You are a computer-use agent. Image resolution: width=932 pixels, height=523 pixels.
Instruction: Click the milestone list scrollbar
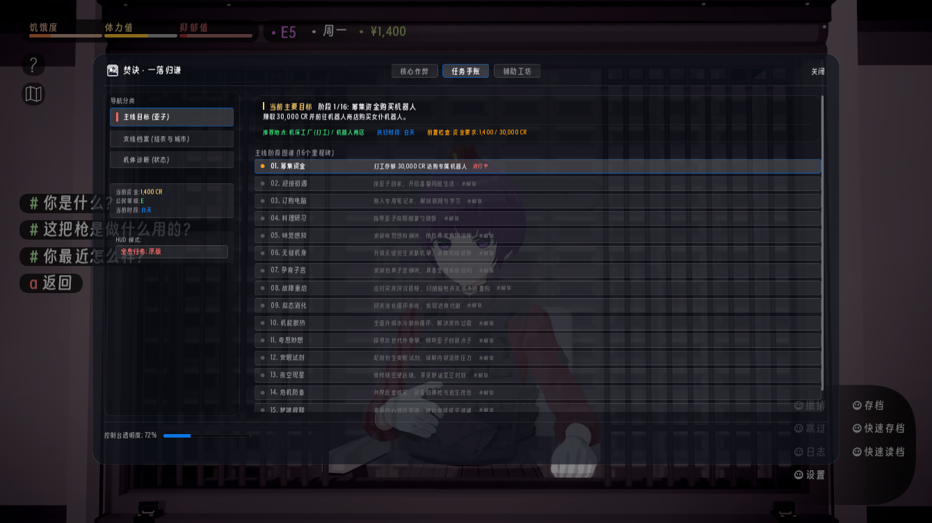click(x=823, y=242)
